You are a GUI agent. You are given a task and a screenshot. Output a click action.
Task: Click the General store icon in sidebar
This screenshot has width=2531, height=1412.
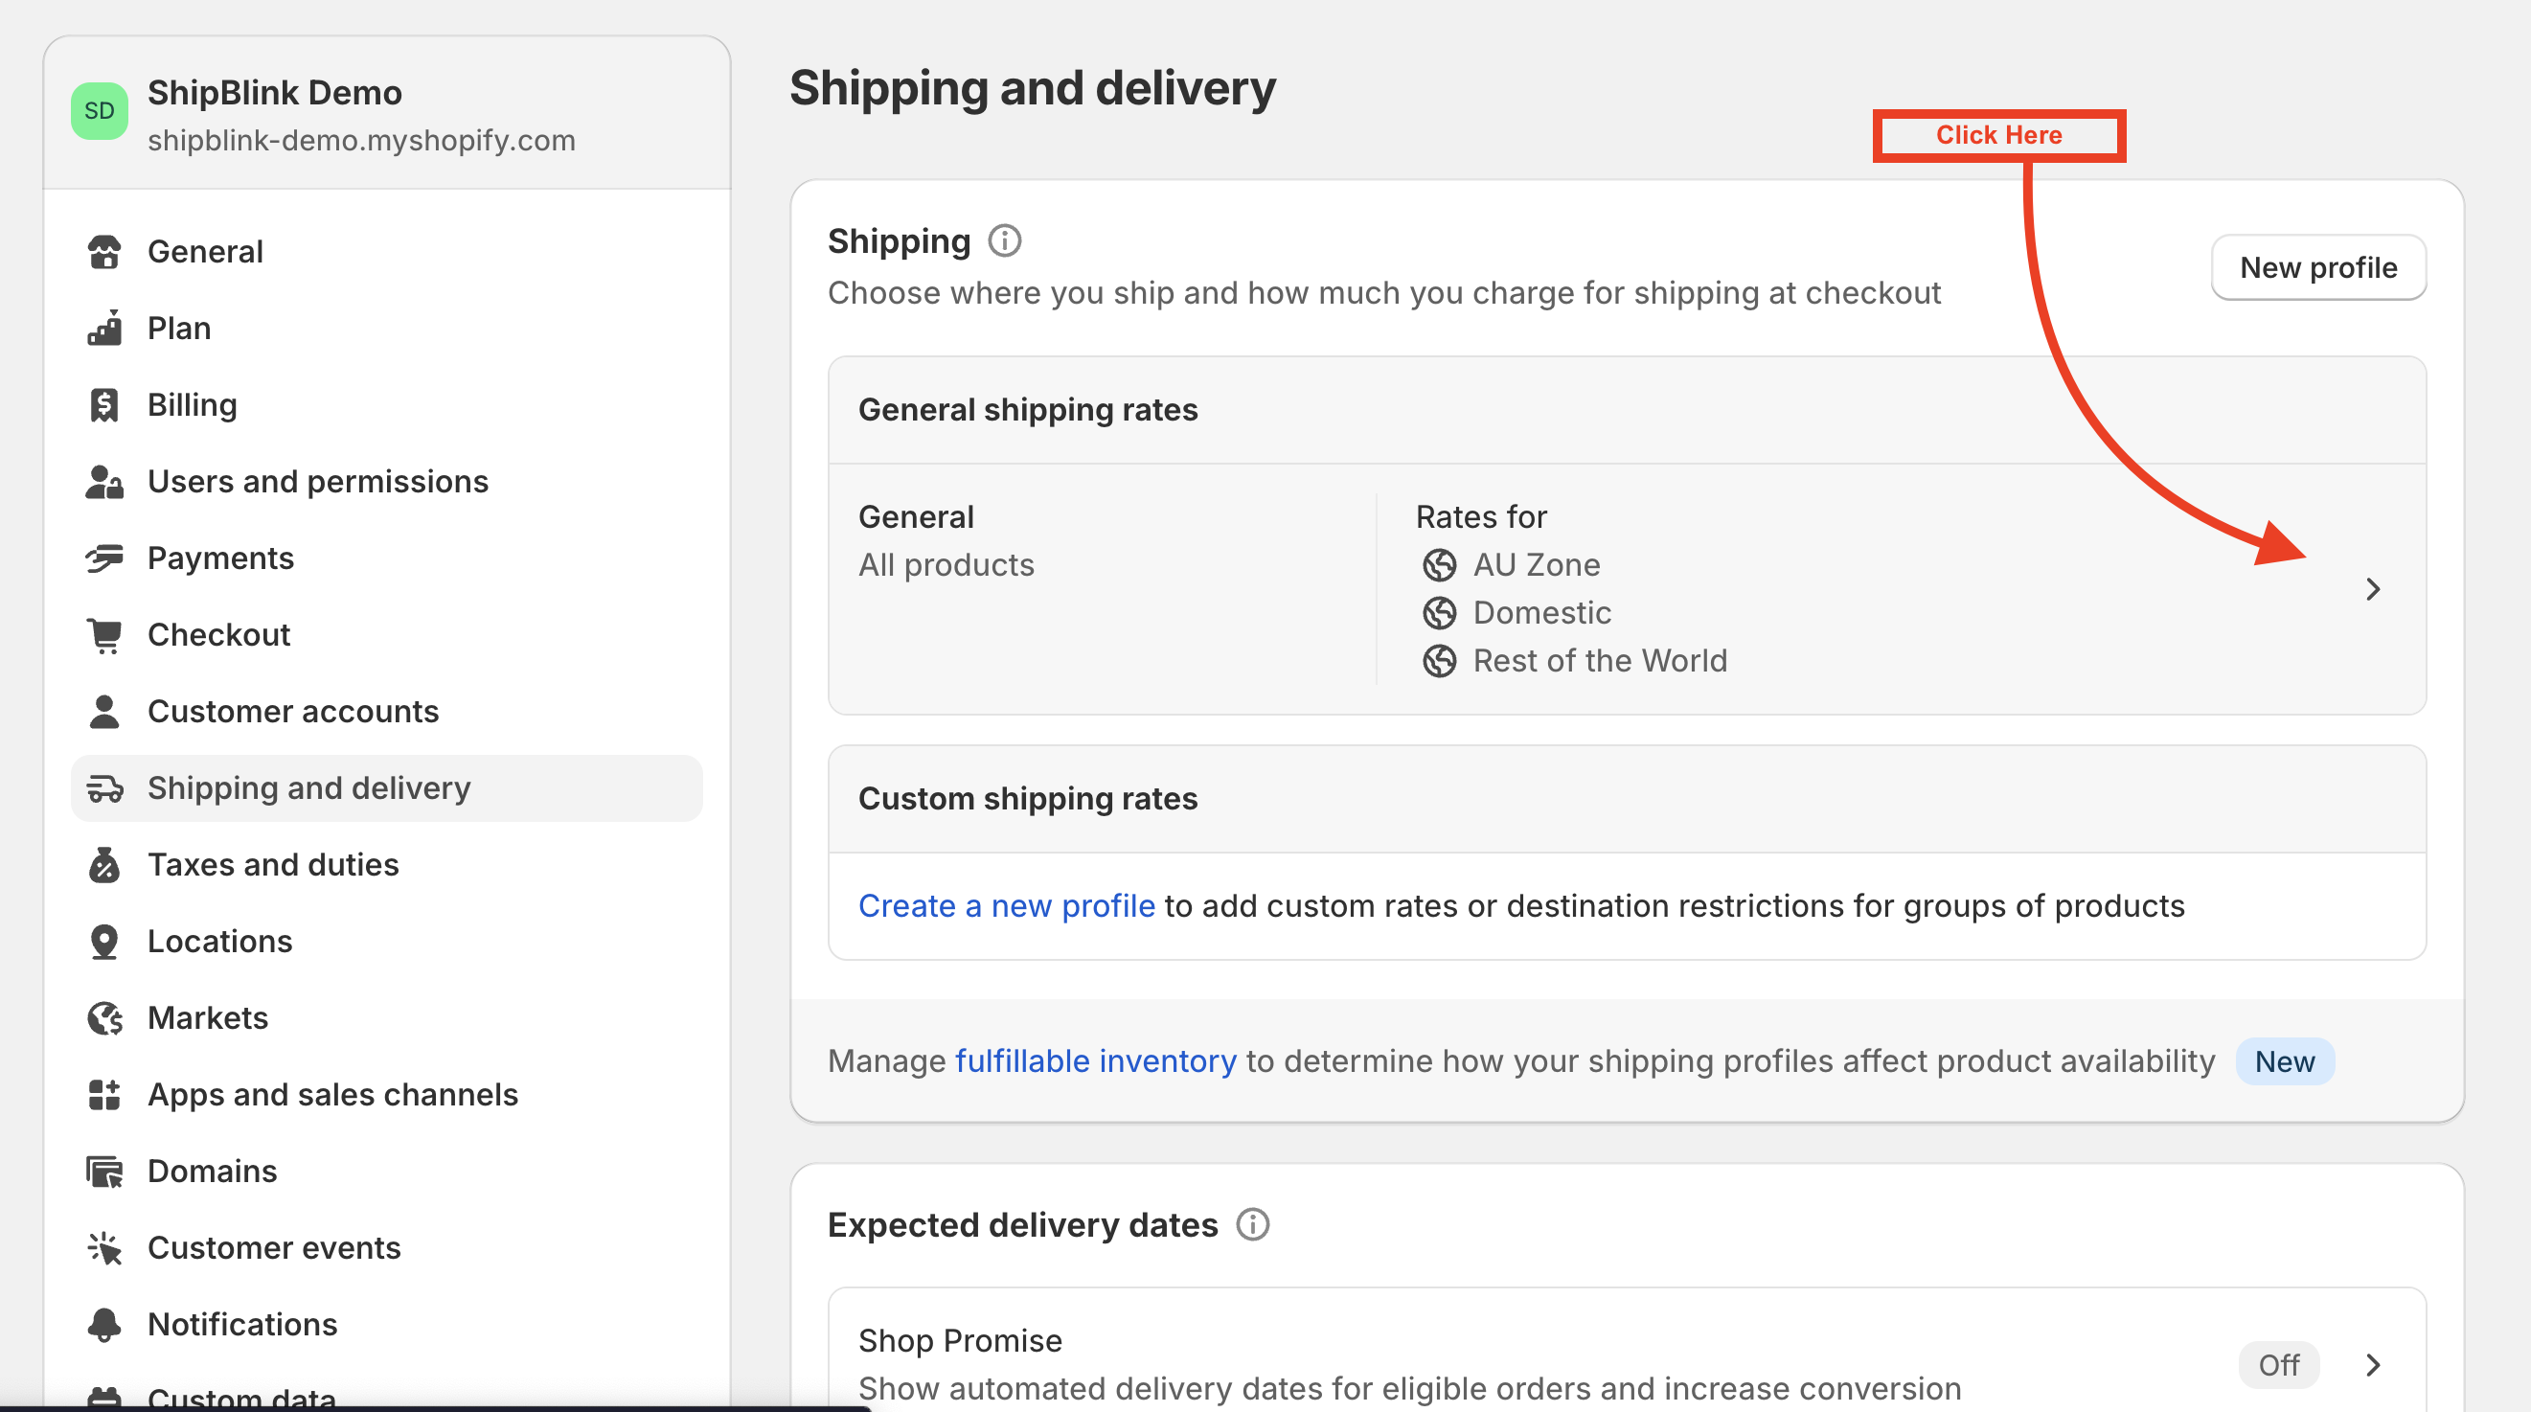[104, 252]
